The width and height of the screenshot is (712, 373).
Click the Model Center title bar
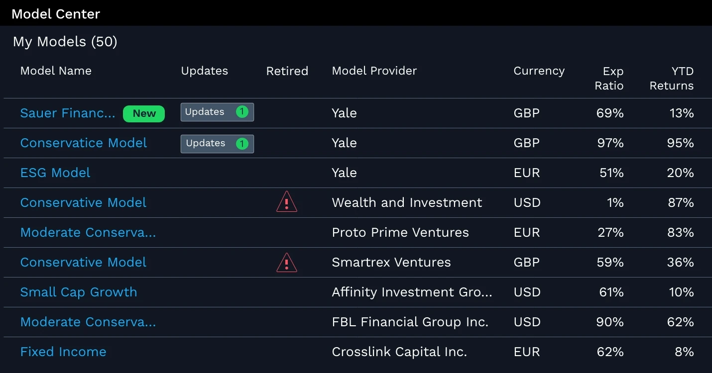(56, 13)
